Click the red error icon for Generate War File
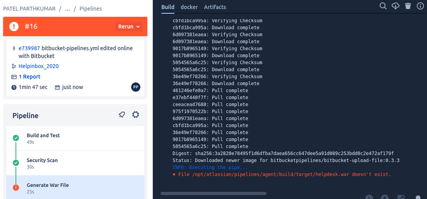Viewport: 427px width, 199px height. pyautogui.click(x=16, y=187)
